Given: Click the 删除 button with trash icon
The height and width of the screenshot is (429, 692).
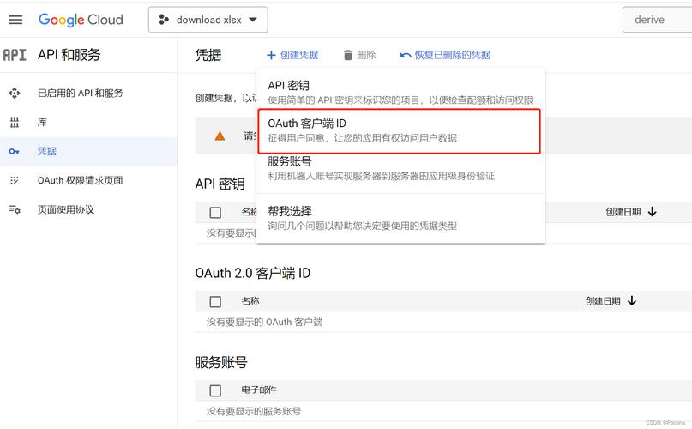Looking at the screenshot, I should (359, 55).
